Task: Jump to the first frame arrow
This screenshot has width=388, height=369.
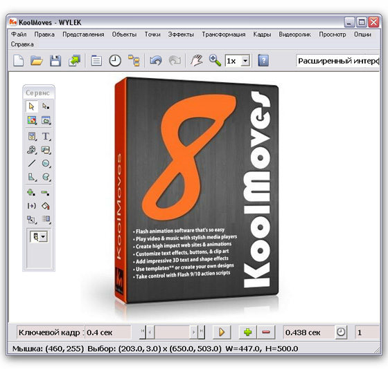Action: 143,332
